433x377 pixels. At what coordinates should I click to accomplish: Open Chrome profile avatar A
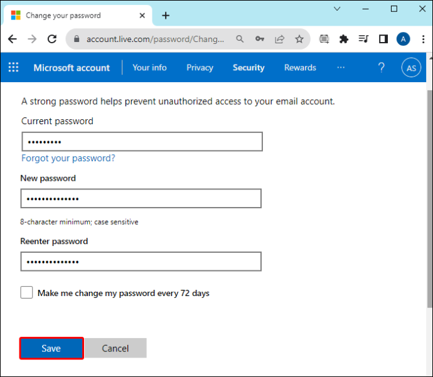403,39
